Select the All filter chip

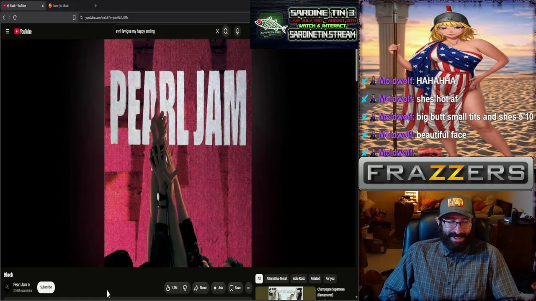259,278
